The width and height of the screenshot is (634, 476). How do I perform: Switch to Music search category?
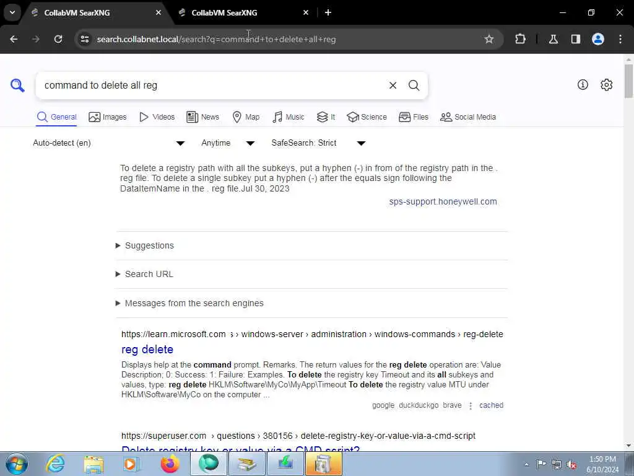click(289, 117)
